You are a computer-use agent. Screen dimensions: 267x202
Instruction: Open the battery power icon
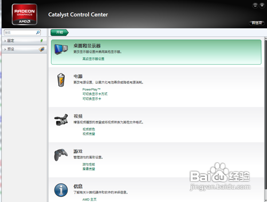point(61,80)
